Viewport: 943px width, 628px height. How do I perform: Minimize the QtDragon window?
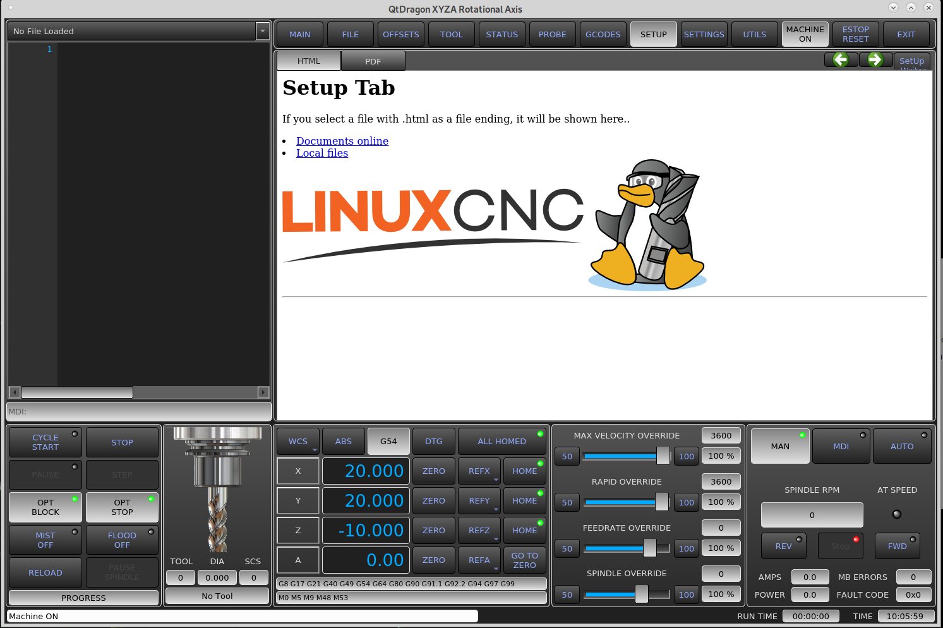(893, 8)
